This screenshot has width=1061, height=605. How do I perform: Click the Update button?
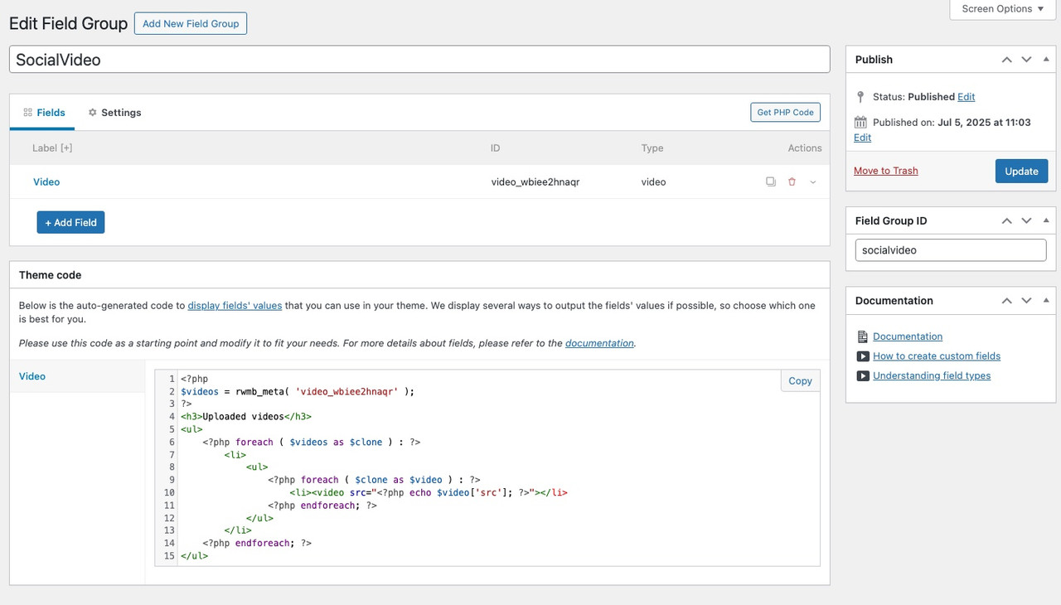[x=1021, y=171]
